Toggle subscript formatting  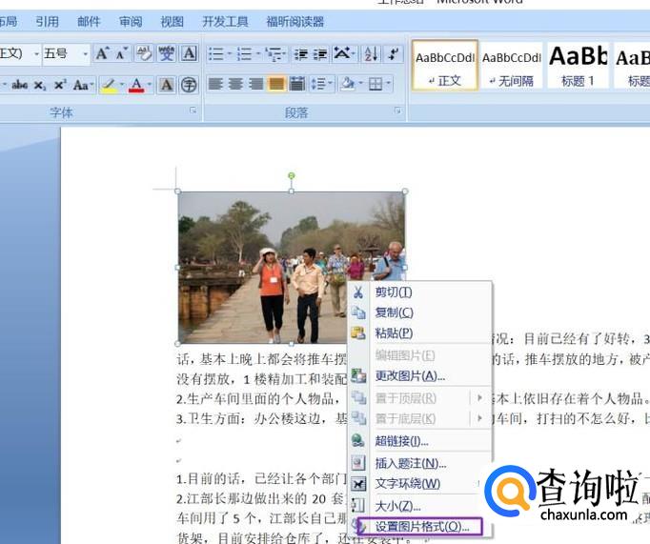point(39,86)
